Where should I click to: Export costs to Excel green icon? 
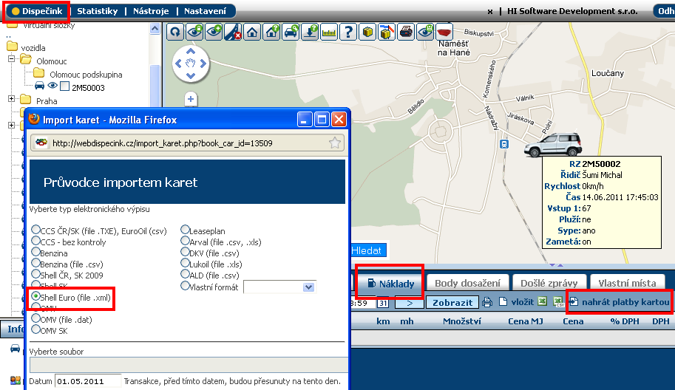pos(543,302)
